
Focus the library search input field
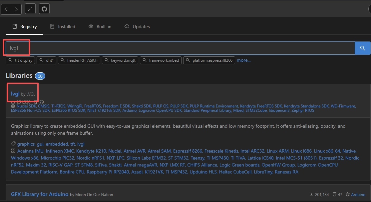click(x=180, y=48)
